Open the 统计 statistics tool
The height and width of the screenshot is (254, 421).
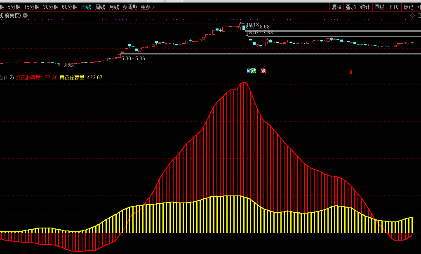[365, 7]
